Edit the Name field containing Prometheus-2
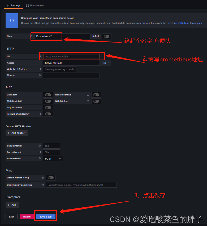207x226 pixels. [x=62, y=36]
